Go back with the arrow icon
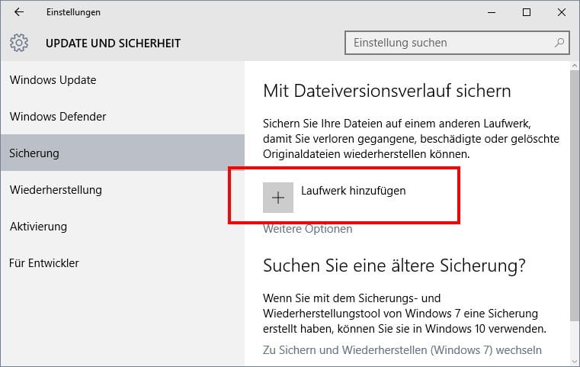The width and height of the screenshot is (580, 367). [19, 12]
